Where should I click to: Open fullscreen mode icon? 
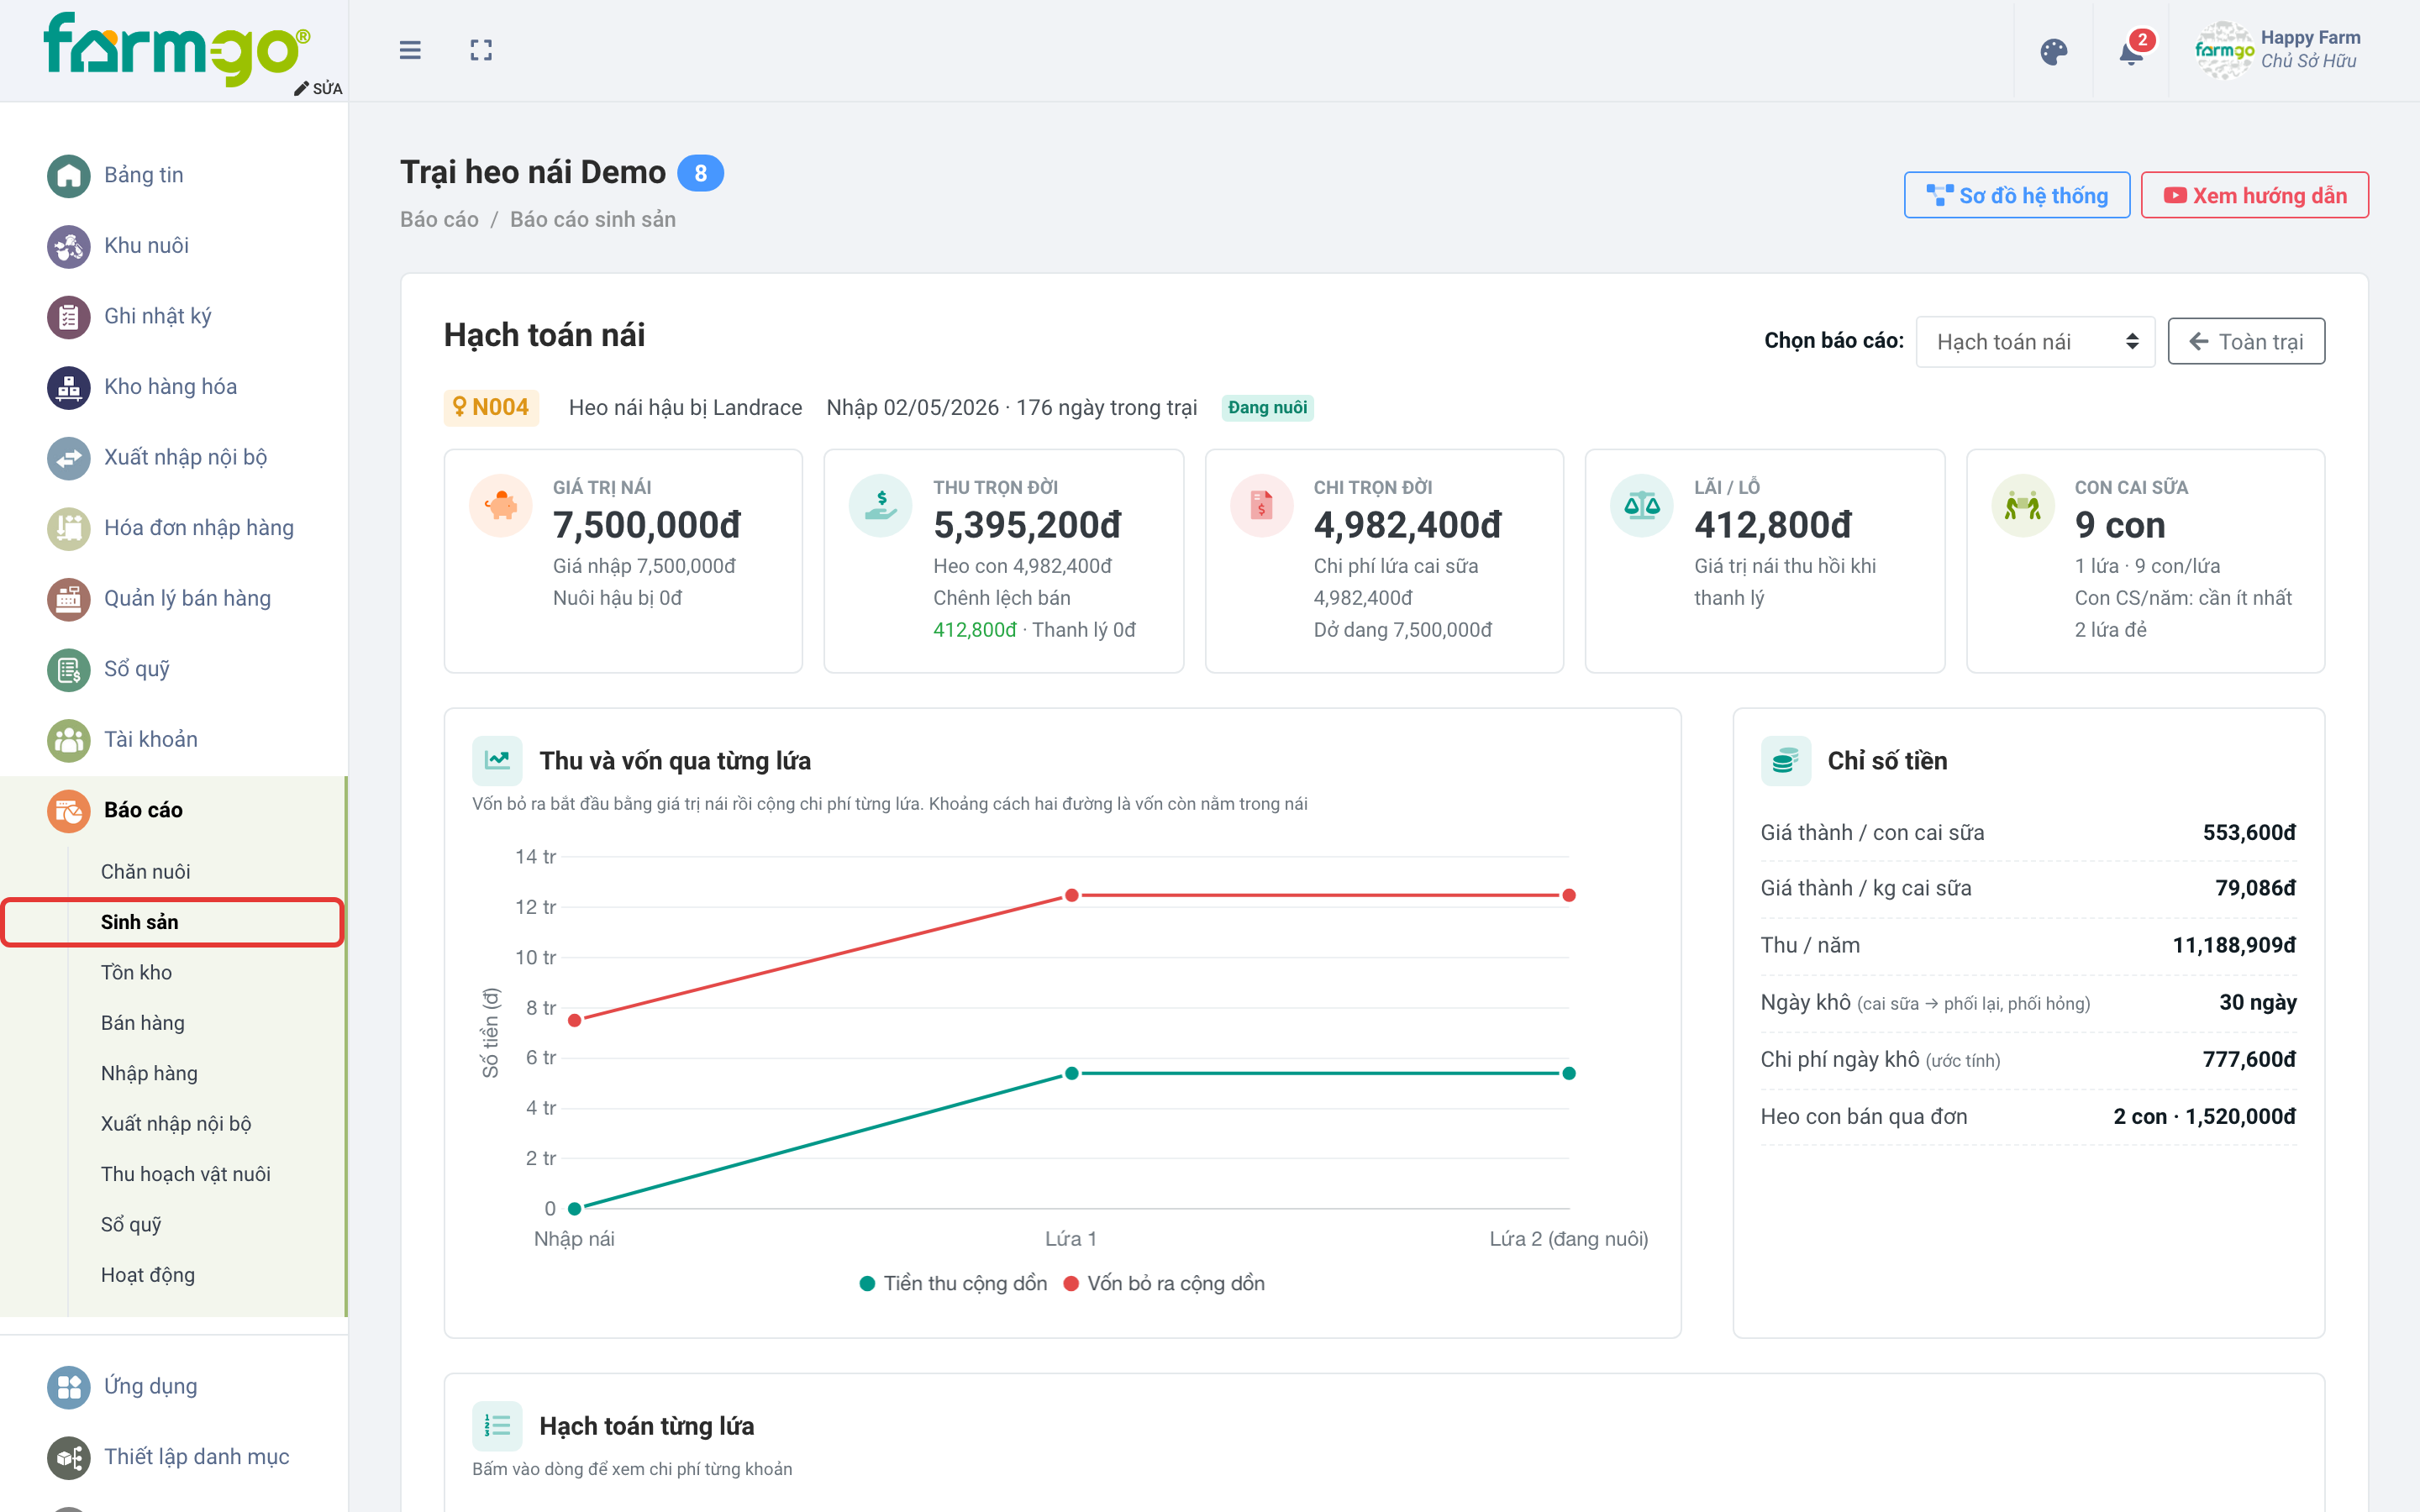coord(481,50)
